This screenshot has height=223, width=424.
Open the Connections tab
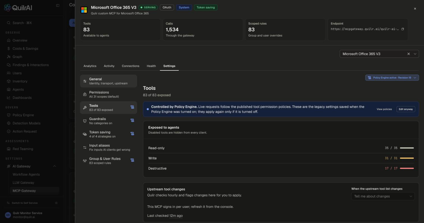[130, 66]
